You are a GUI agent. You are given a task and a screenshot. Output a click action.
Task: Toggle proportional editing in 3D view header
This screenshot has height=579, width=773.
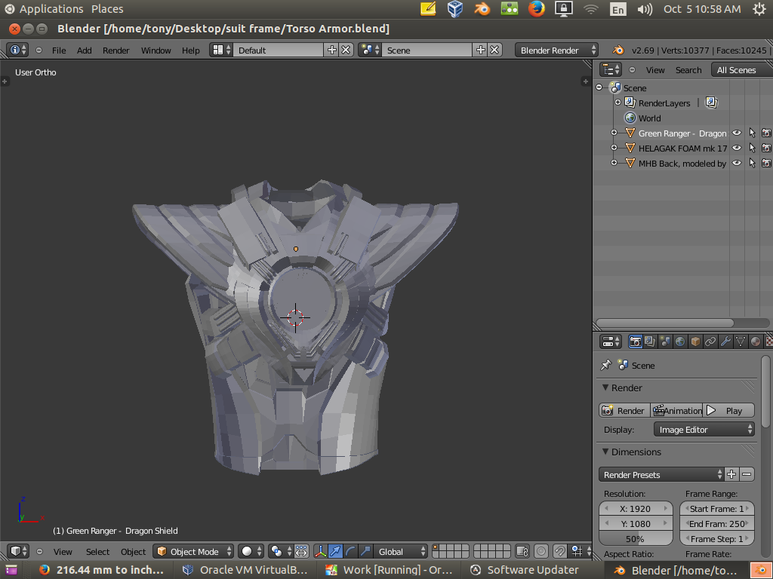541,551
